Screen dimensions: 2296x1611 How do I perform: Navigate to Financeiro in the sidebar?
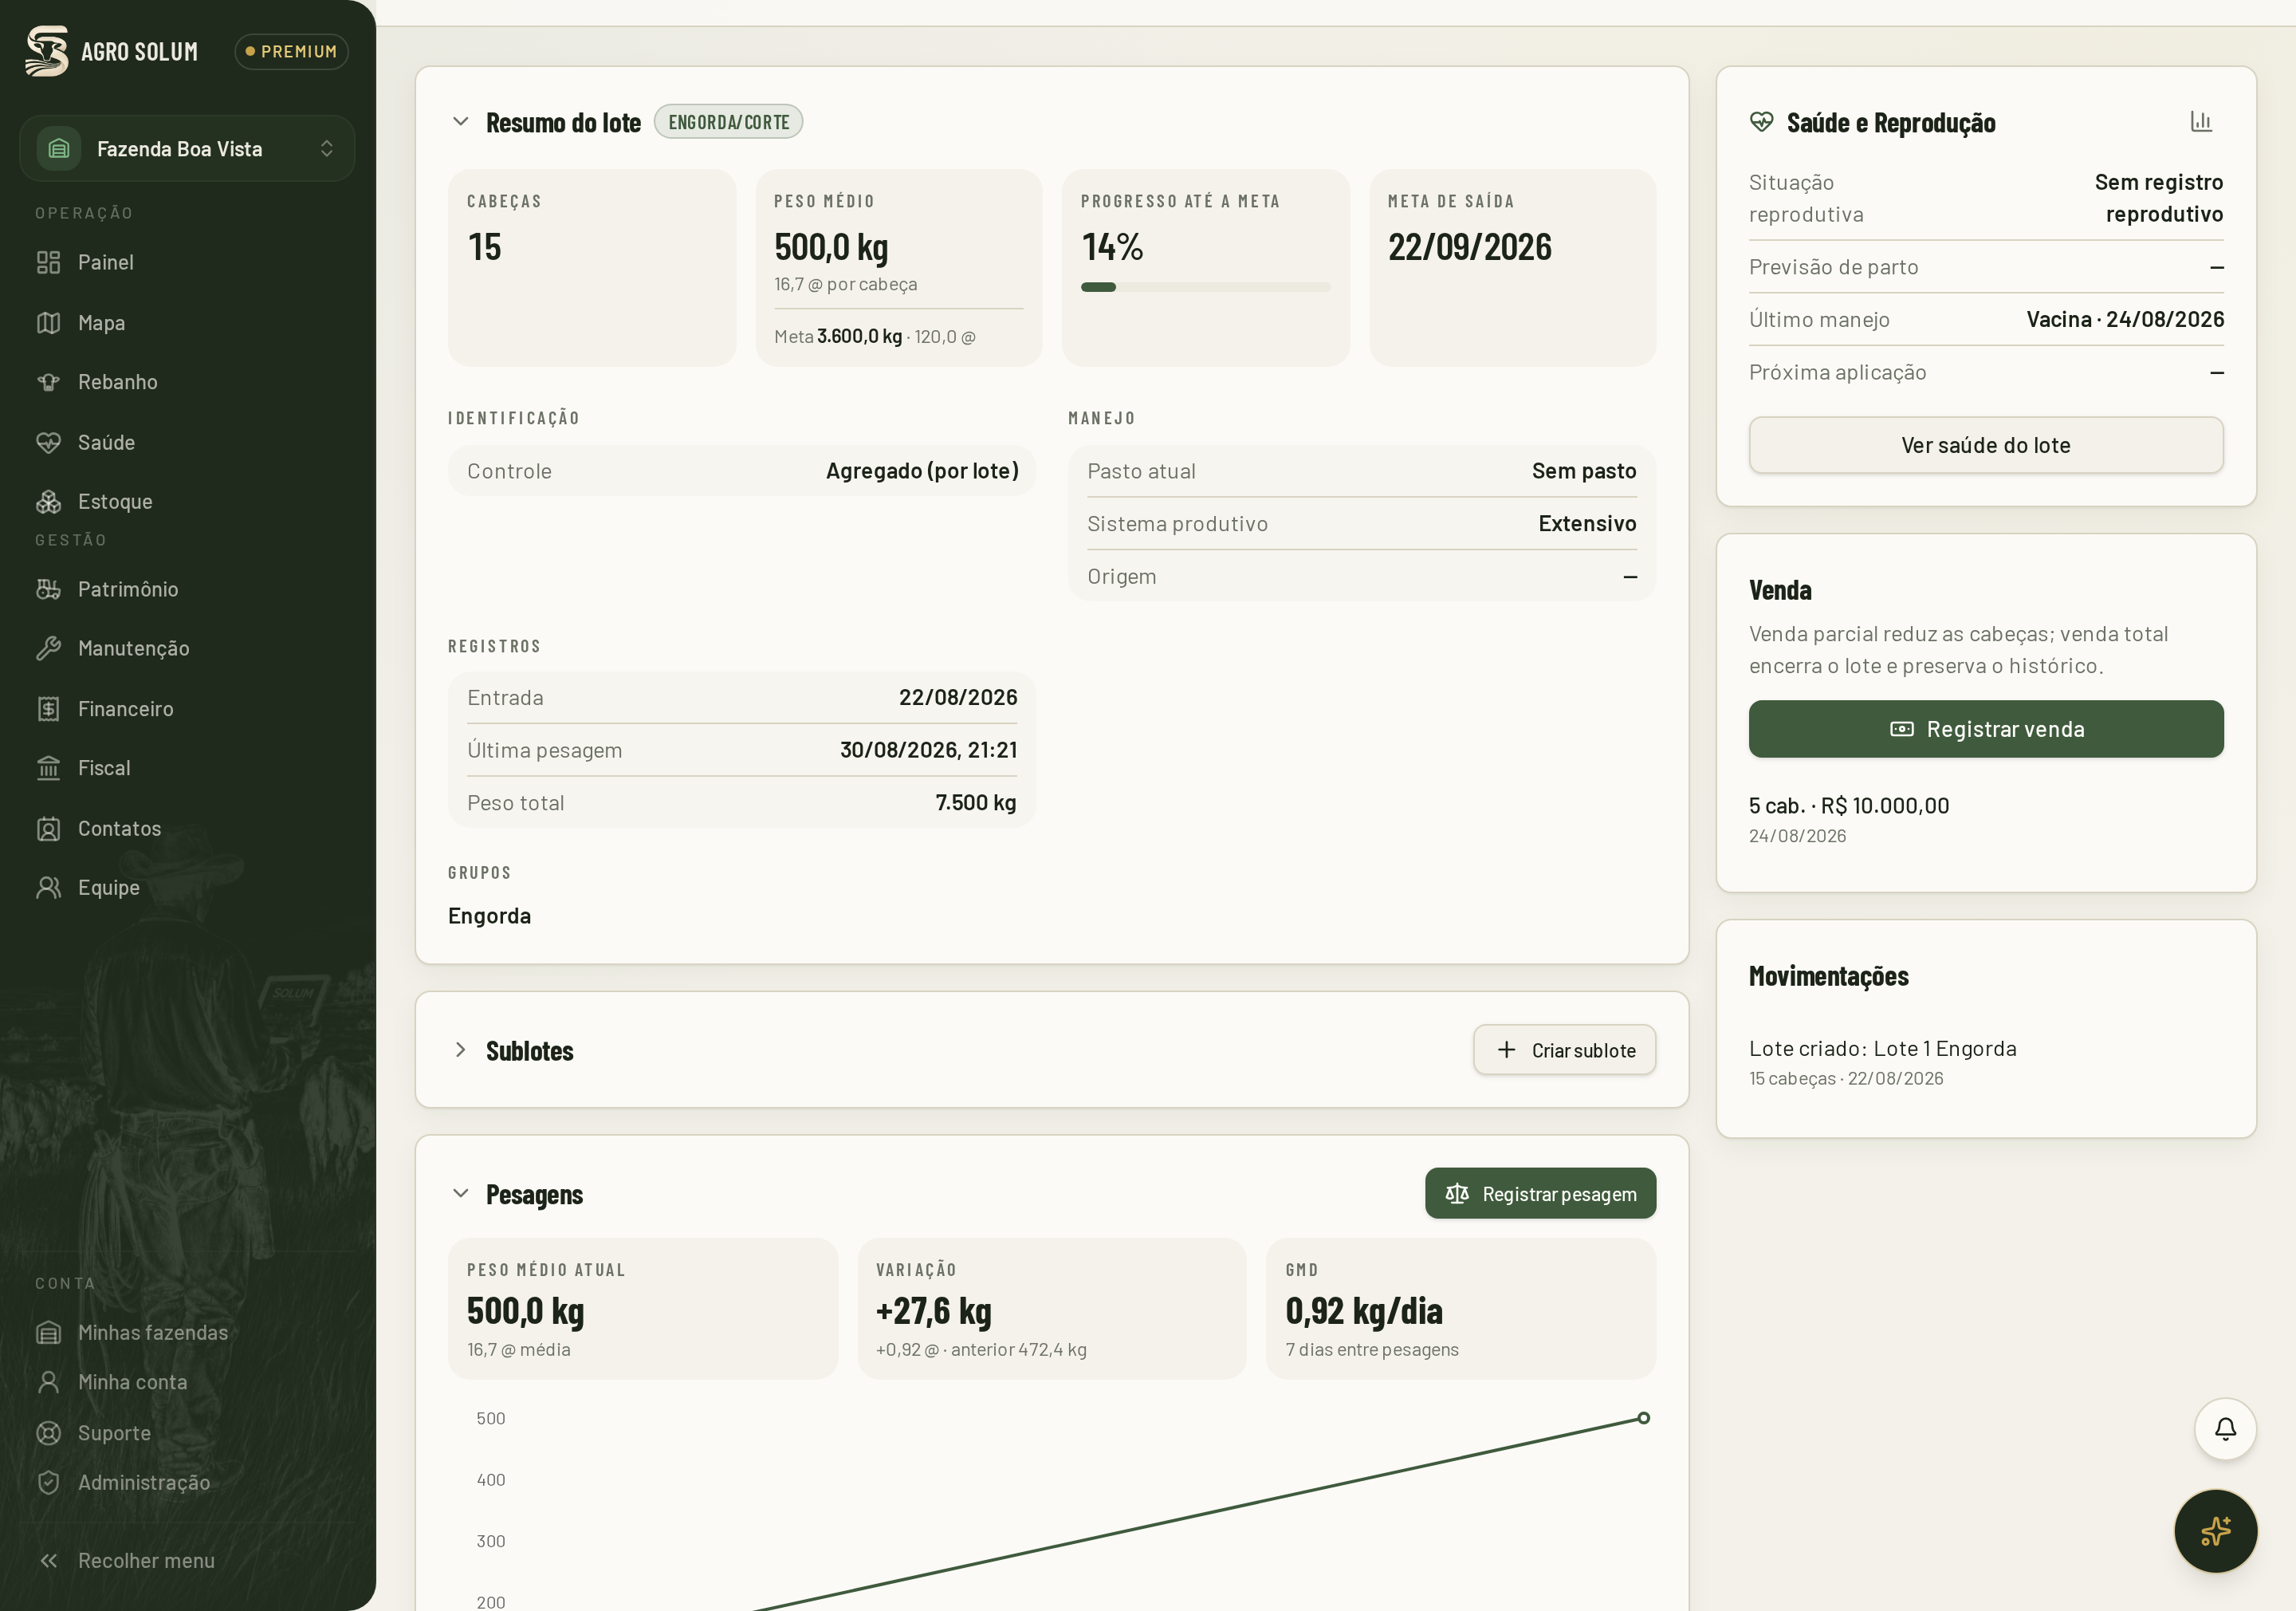(187, 708)
